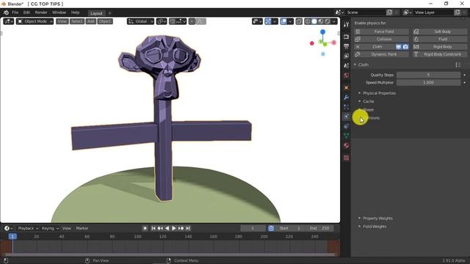Toggle Cloth display in render
The width and height of the screenshot is (470, 264).
coord(405,47)
